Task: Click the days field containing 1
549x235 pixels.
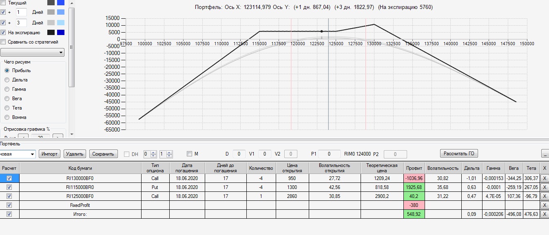Action: 21,12
